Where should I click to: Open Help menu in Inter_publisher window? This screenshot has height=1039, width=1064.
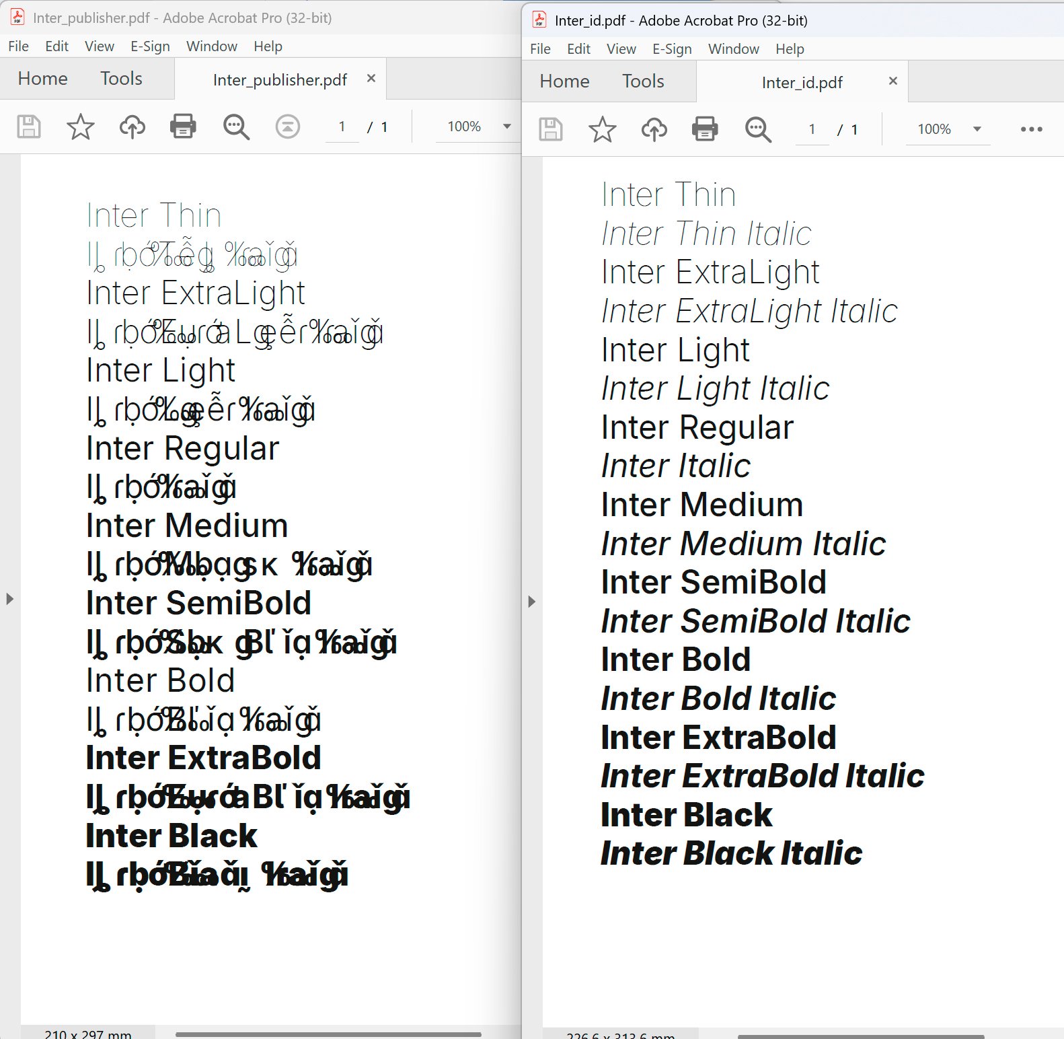tap(268, 46)
